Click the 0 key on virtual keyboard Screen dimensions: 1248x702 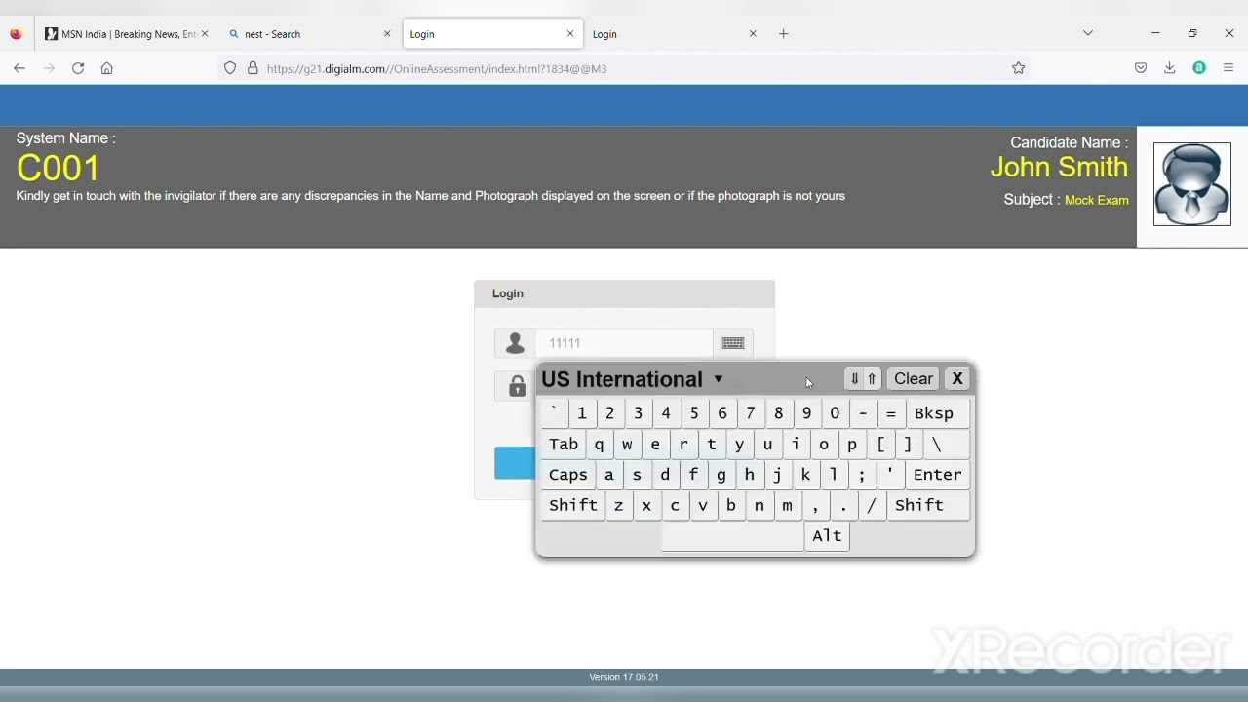click(x=835, y=413)
